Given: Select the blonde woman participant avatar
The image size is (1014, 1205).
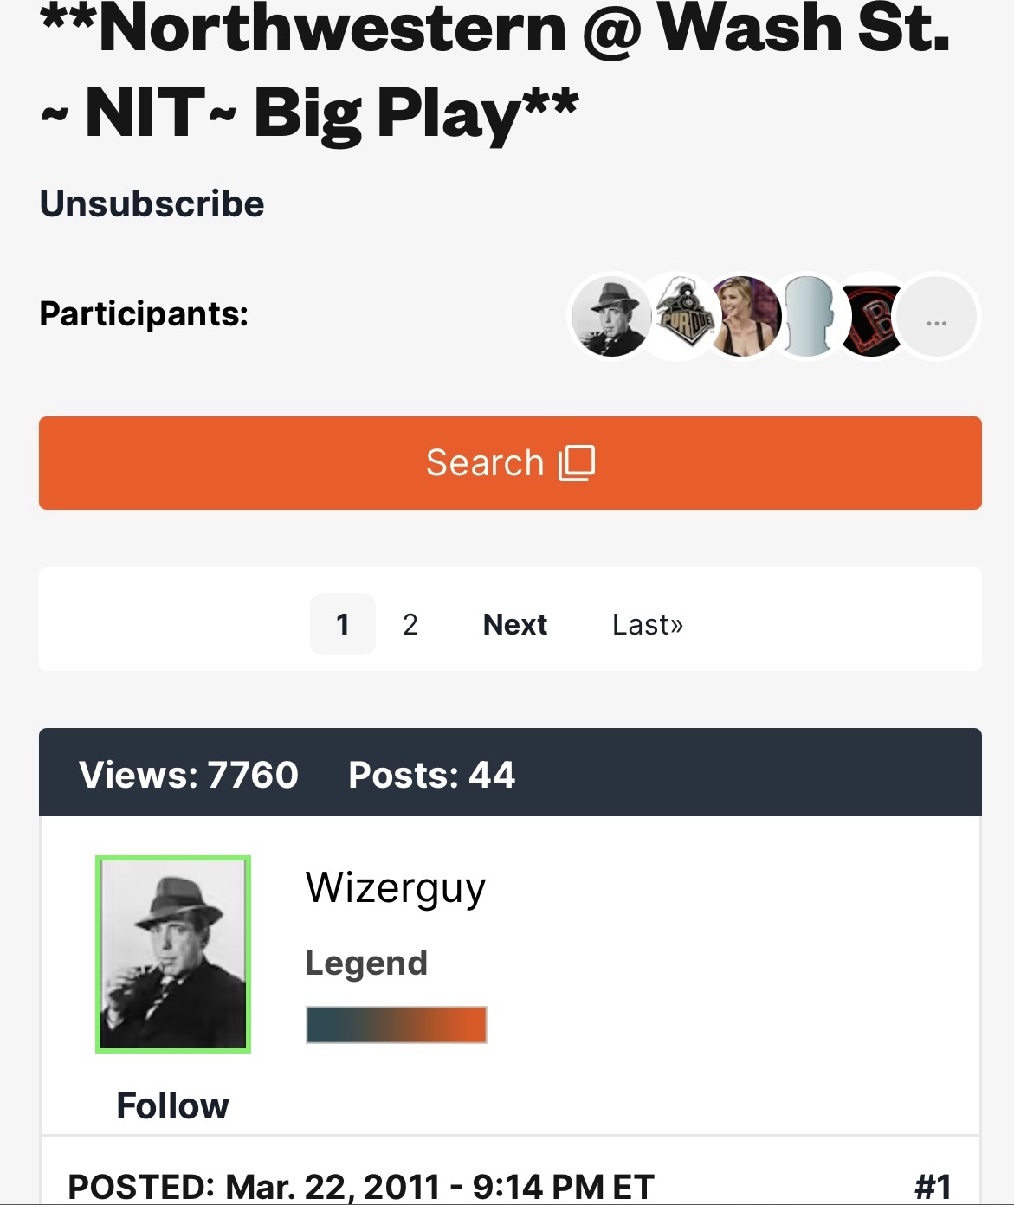Looking at the screenshot, I should (x=743, y=317).
